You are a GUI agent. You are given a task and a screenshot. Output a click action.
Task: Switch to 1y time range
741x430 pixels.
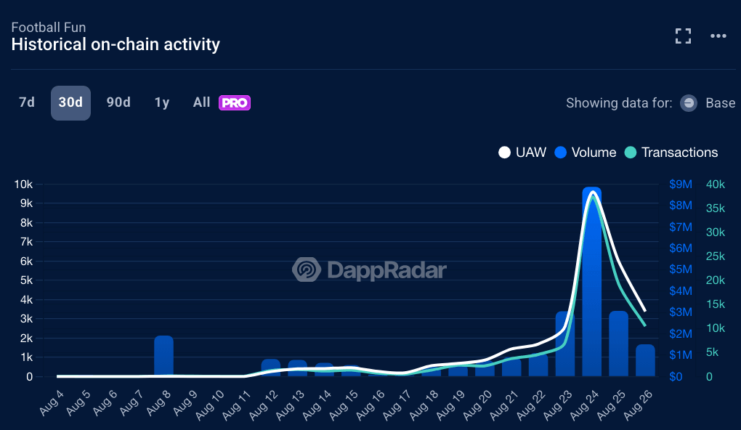(x=162, y=102)
